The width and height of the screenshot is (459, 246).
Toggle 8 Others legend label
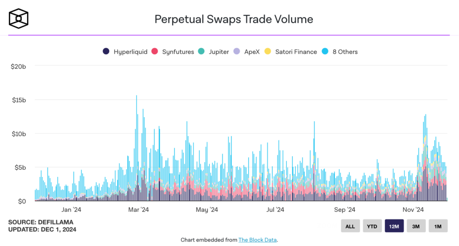(x=345, y=52)
